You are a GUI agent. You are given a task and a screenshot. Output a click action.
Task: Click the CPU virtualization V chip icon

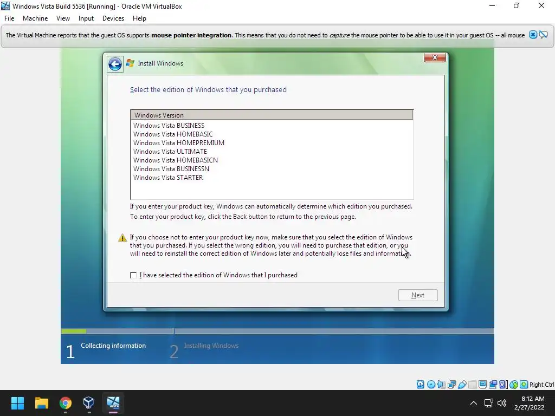click(503, 385)
